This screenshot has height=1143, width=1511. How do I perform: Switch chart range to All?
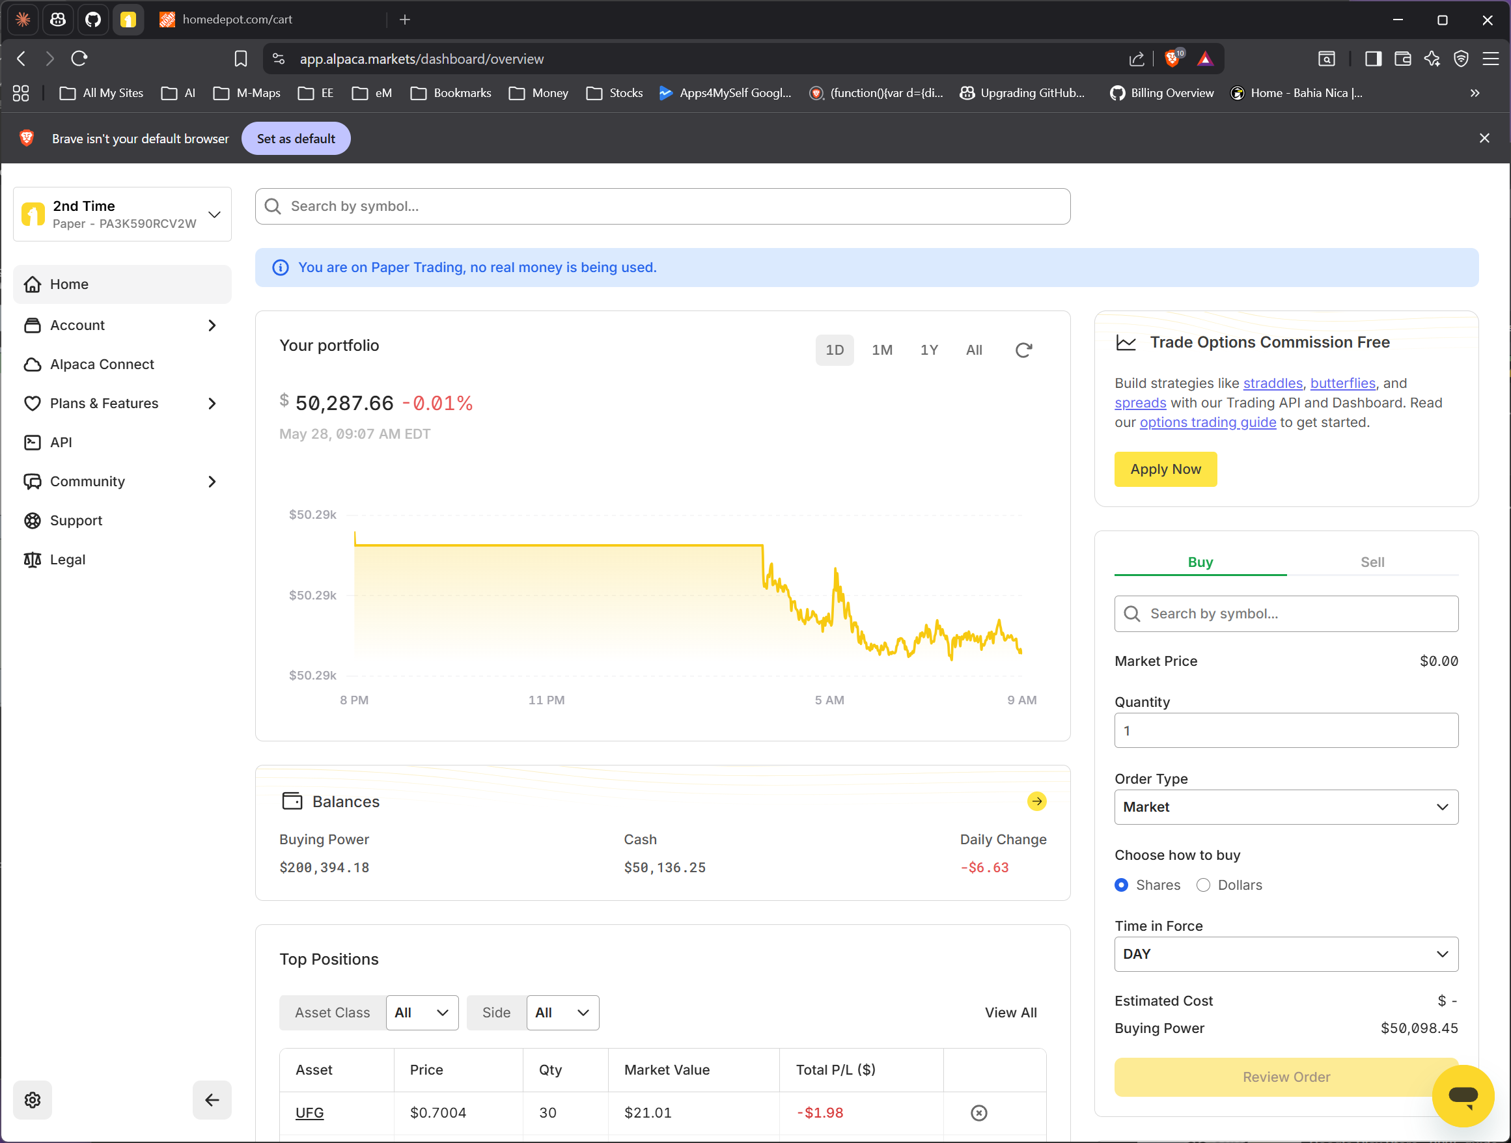pos(973,350)
